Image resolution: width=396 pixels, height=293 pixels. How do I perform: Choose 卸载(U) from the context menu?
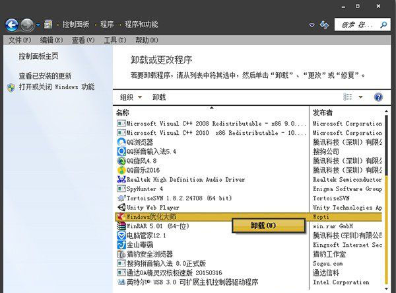(269, 226)
